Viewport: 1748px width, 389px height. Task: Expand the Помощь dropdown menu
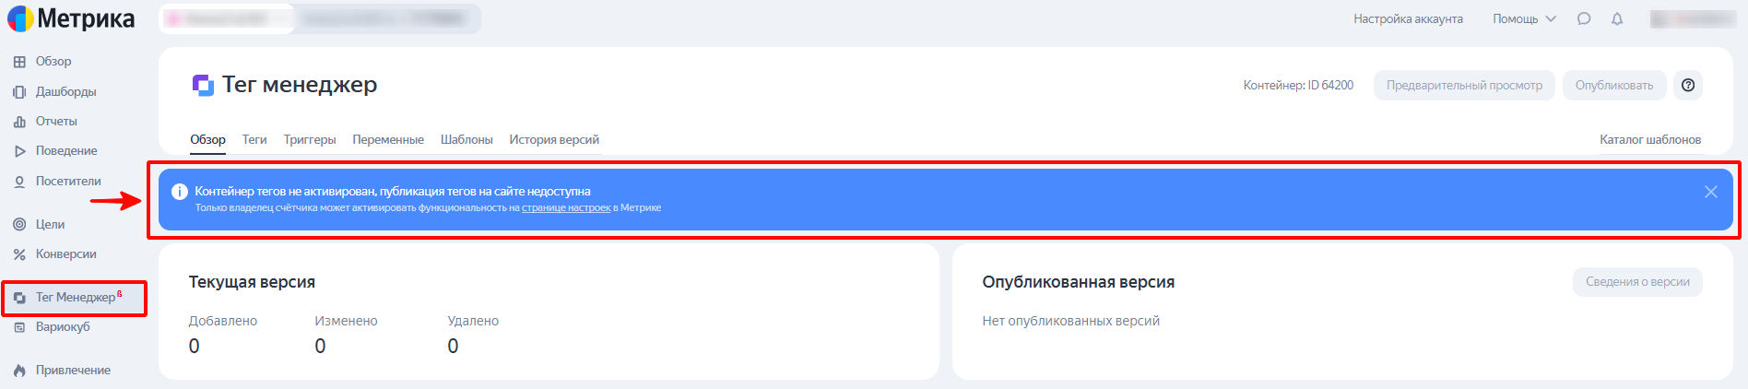click(x=1524, y=19)
